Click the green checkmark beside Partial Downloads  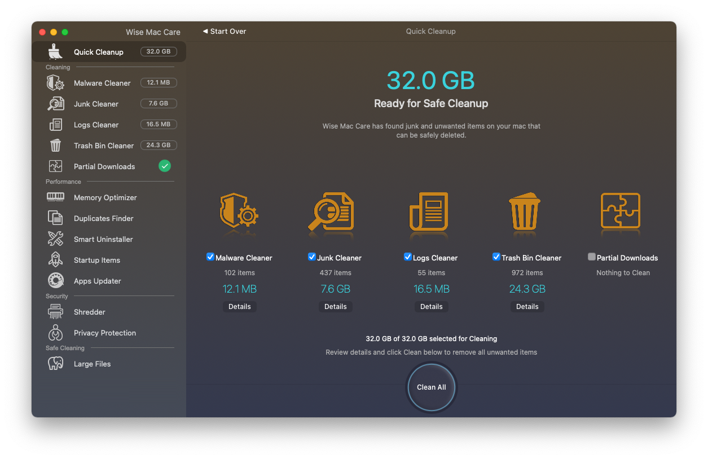click(165, 166)
